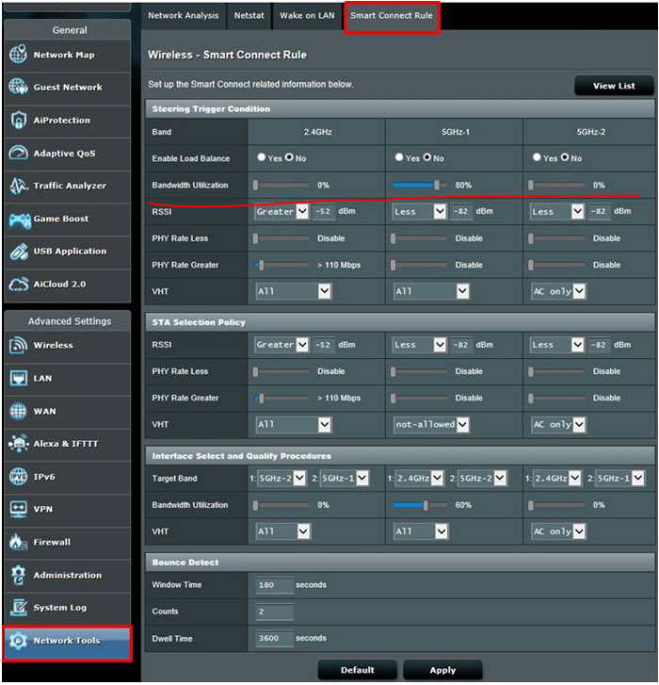Open Network Map globe icon
Screen dimensions: 659x685
pos(18,55)
